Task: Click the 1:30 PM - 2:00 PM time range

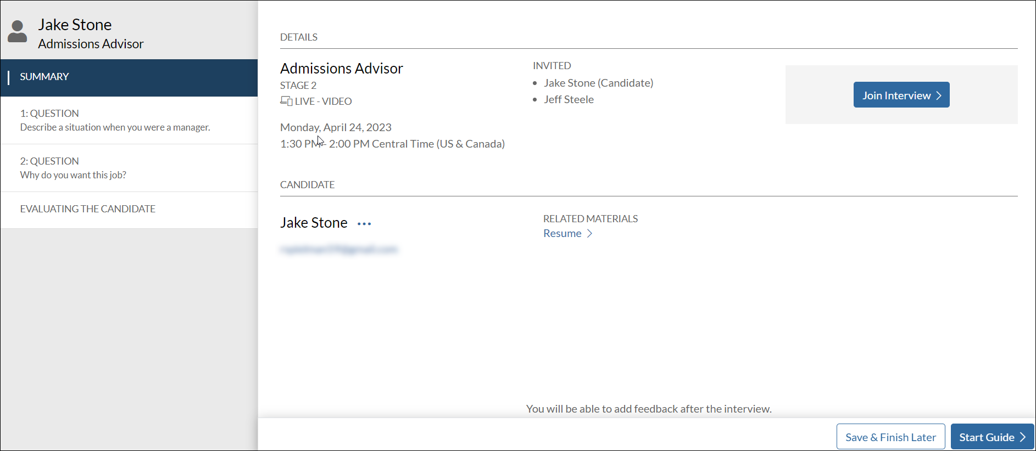Action: pos(392,144)
